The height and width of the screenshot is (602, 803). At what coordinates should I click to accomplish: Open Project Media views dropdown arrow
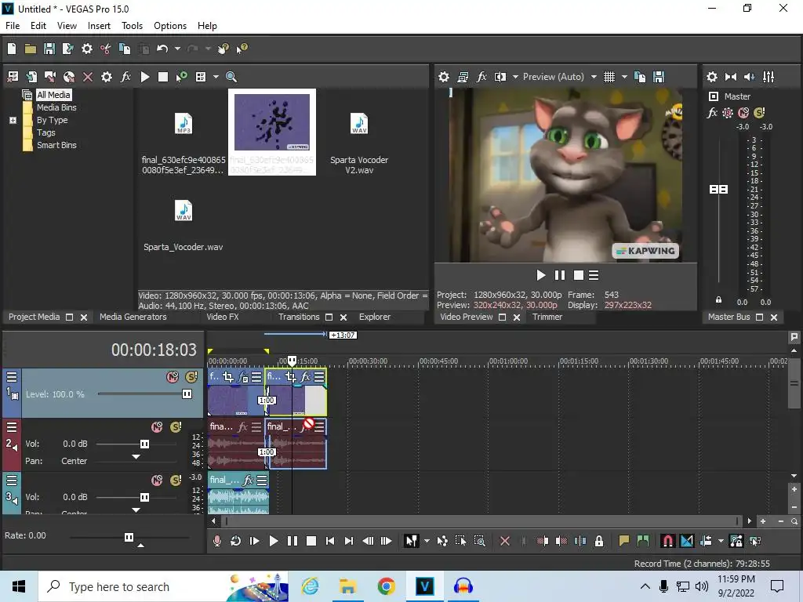pos(216,77)
